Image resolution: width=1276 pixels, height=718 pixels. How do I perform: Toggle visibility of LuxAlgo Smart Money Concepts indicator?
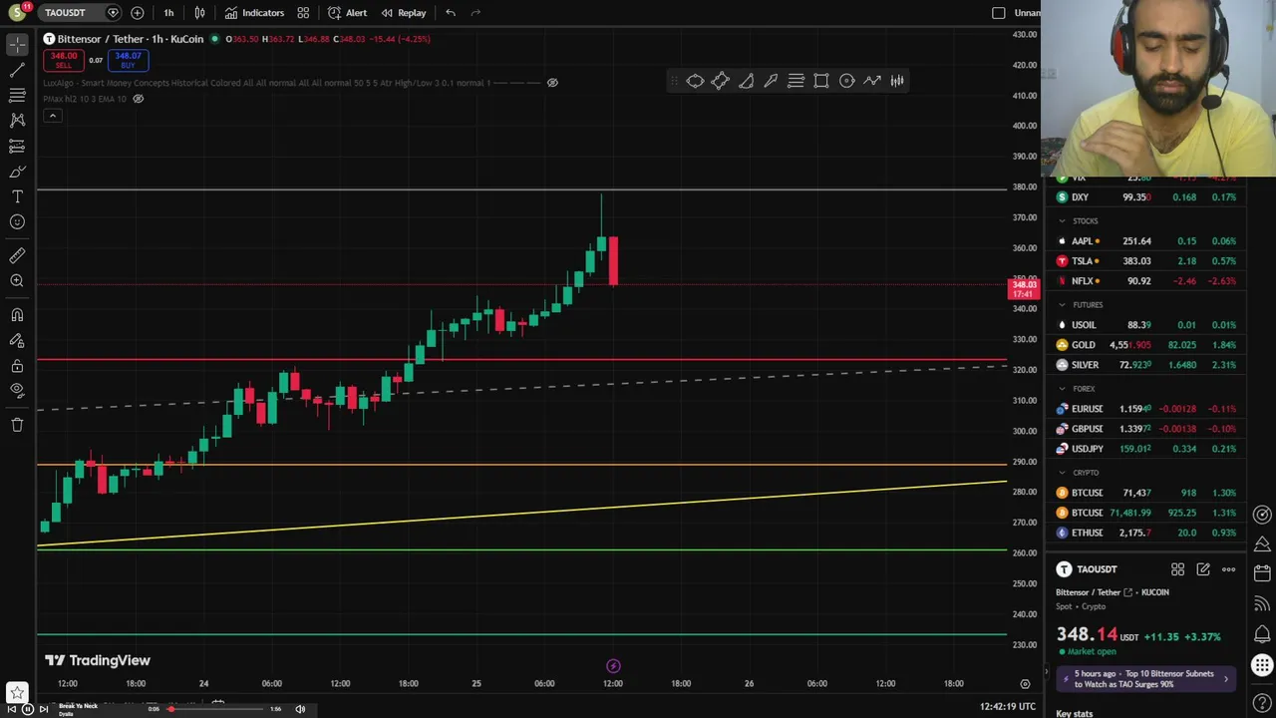[552, 83]
